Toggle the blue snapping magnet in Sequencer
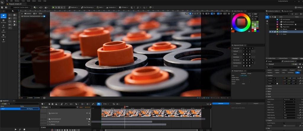This screenshot has width=303, height=131. pos(99,104)
